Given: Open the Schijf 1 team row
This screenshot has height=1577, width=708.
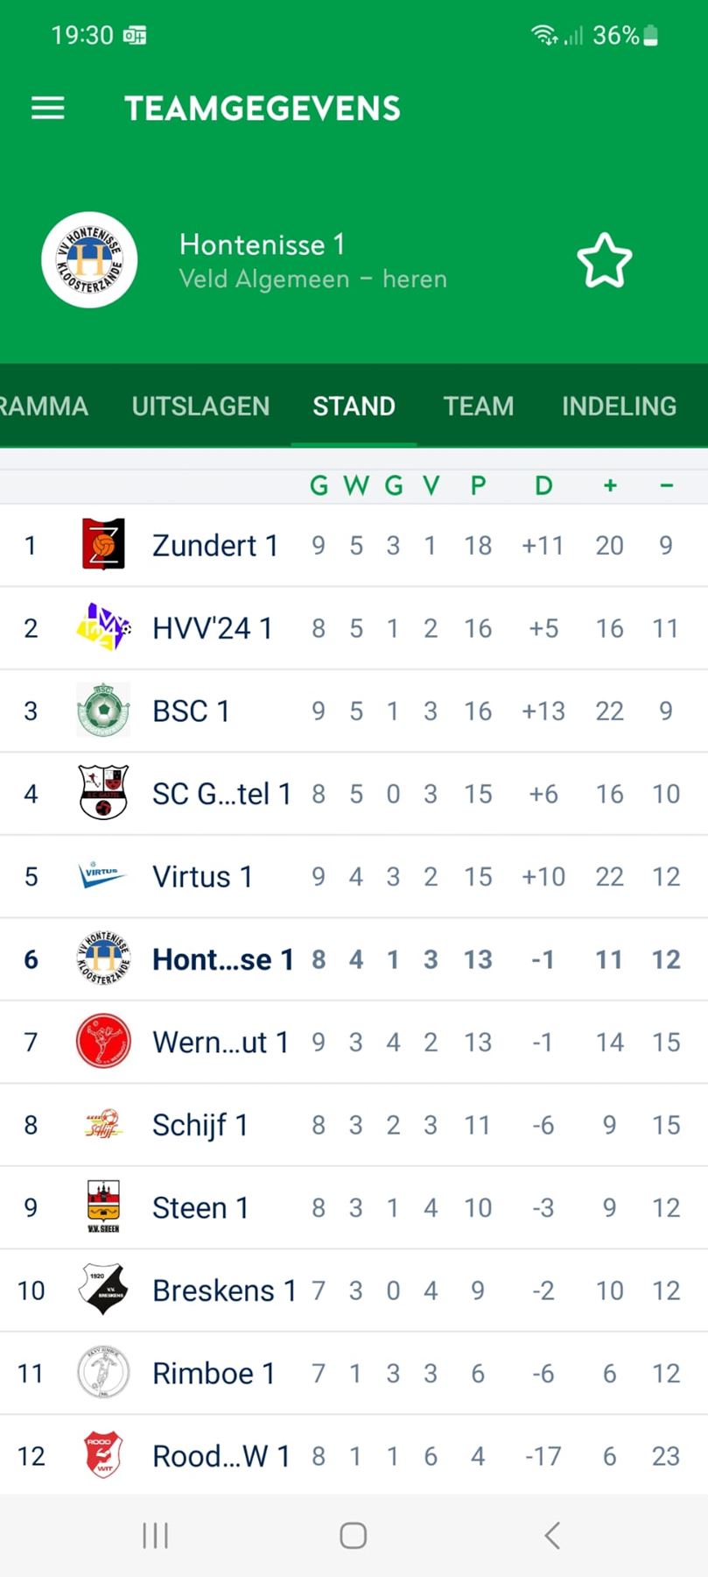Looking at the screenshot, I should tap(354, 1125).
